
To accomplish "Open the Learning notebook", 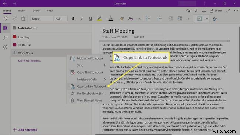I will tap(51, 37).
